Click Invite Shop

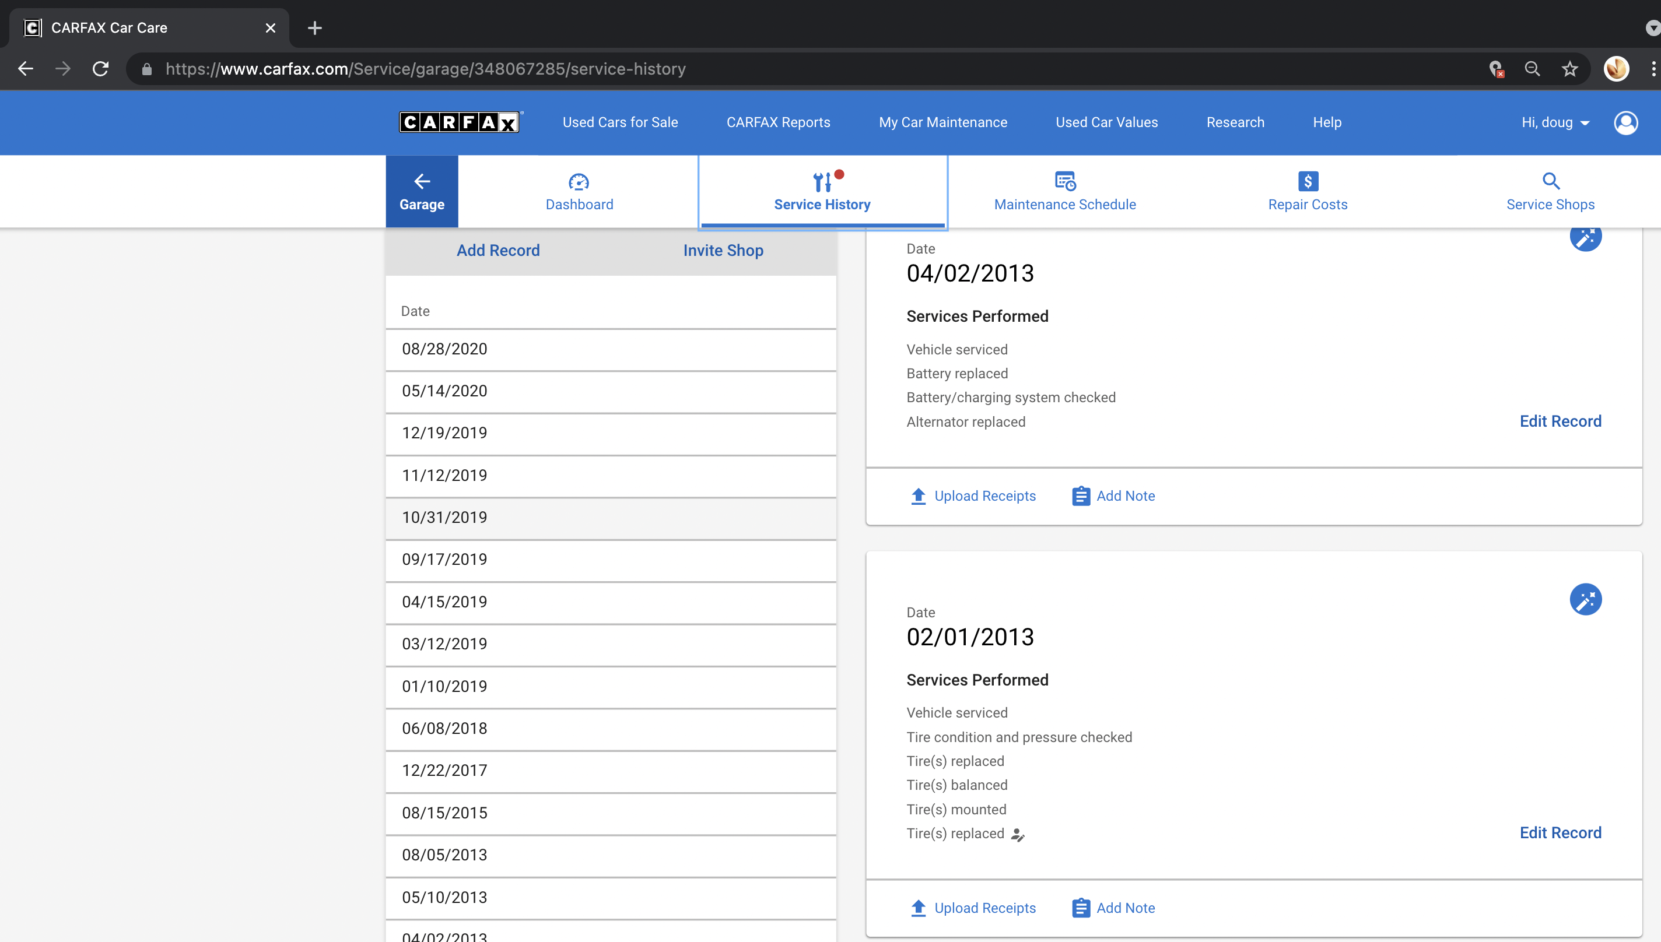[x=723, y=251]
